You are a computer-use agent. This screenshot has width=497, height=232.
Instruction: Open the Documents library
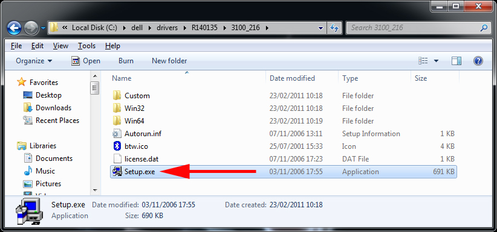click(54, 158)
